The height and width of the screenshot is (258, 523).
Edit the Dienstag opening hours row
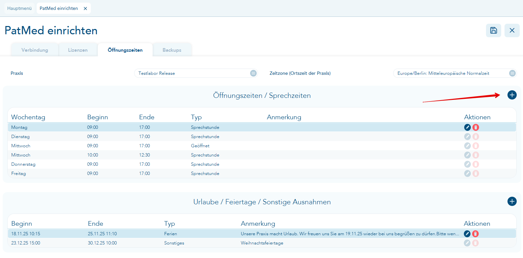(x=467, y=136)
